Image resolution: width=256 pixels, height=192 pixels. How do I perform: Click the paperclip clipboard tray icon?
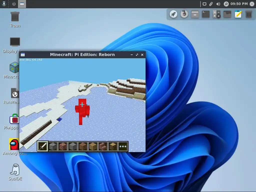coord(211,4)
